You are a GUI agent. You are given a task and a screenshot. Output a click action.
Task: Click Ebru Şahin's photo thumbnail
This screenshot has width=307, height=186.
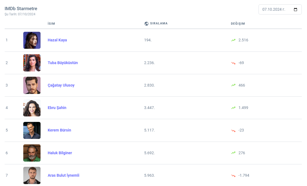click(x=32, y=108)
